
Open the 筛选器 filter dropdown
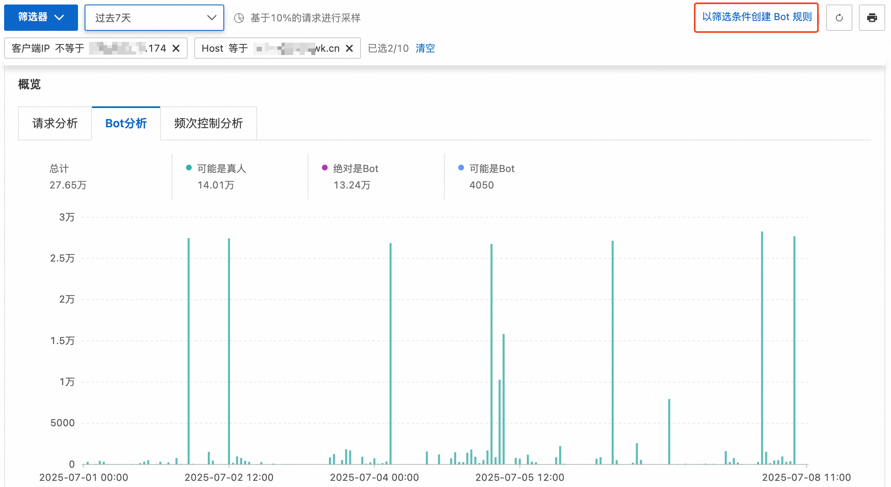tap(41, 17)
